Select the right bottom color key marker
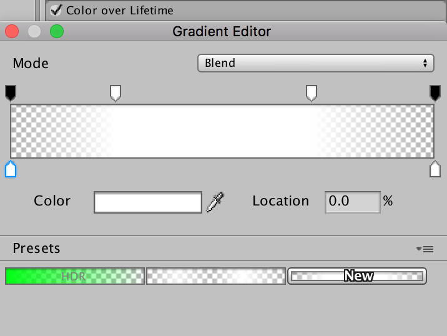This screenshot has height=336, width=447. (x=435, y=169)
